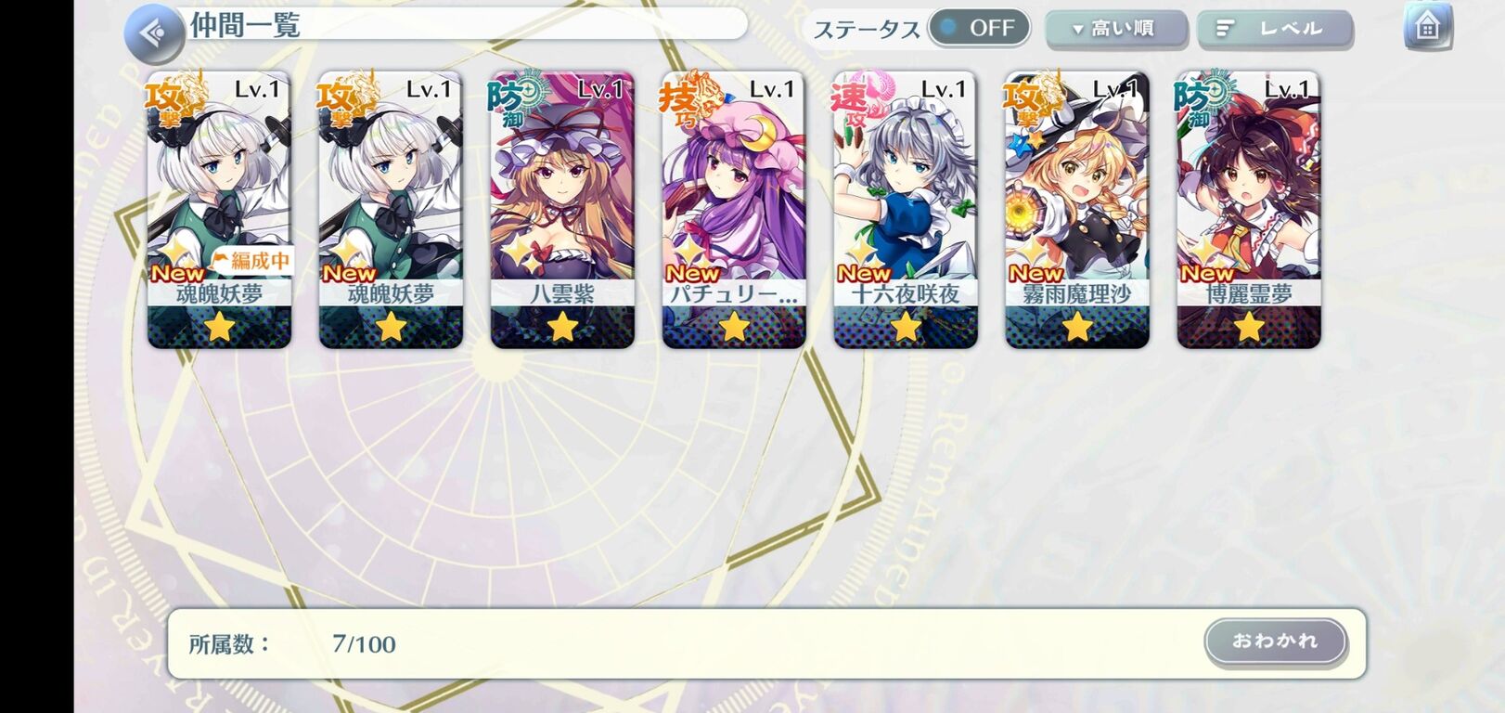
Task: Select the second 魂魄妖夢 character card
Action: (391, 211)
